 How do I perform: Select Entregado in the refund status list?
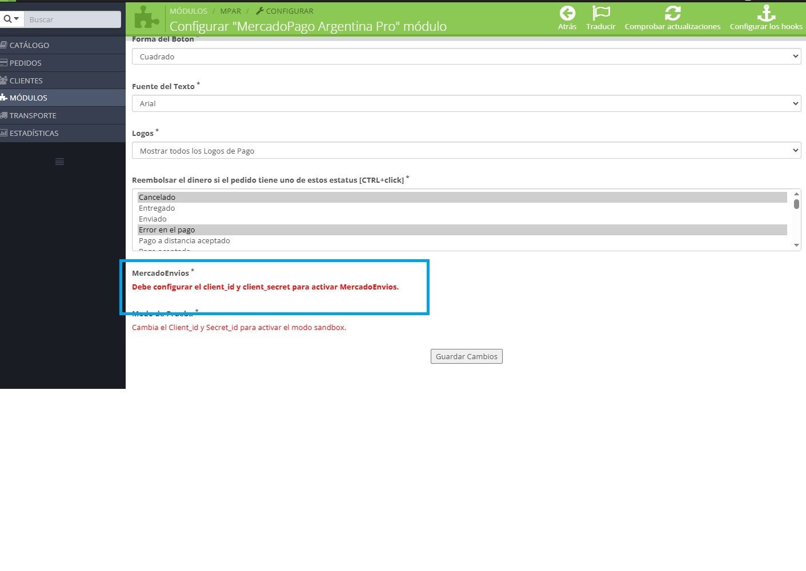point(462,208)
